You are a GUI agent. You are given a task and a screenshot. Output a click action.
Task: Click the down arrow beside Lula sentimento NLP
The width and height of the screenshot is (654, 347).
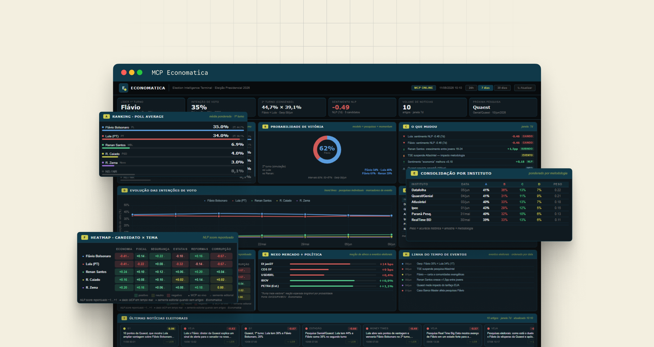(404, 136)
